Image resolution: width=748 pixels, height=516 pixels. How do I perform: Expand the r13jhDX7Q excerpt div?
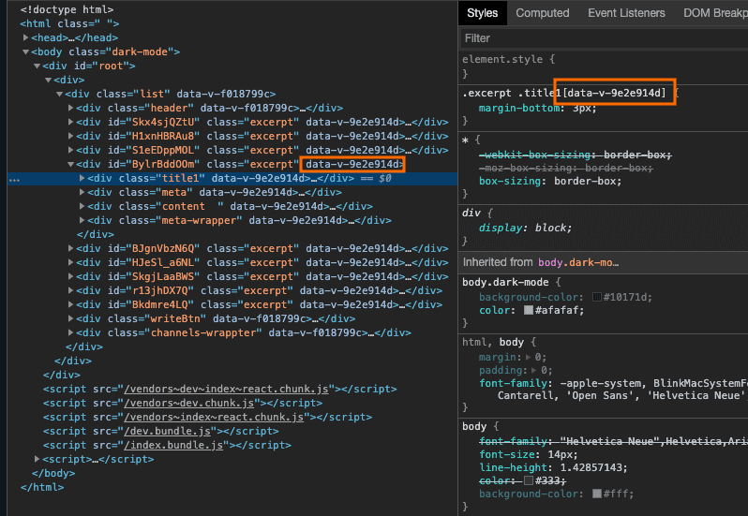(x=70, y=290)
